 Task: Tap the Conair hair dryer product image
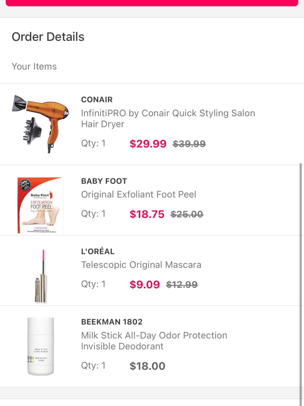(x=40, y=124)
